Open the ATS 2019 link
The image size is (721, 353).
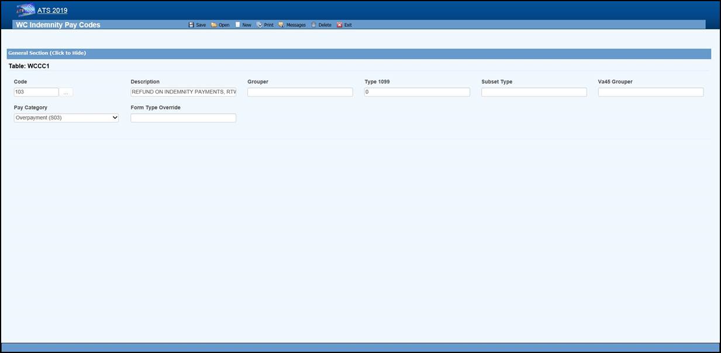click(52, 11)
